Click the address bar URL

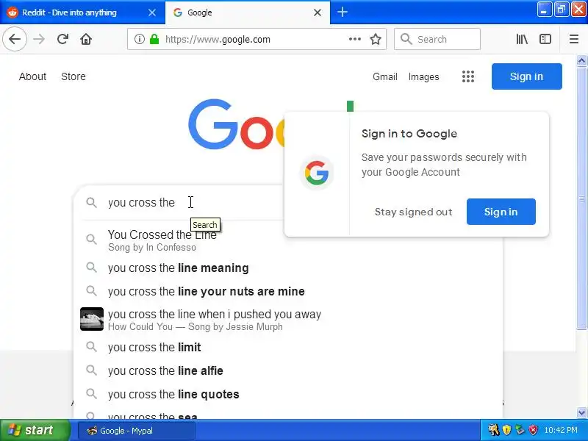tap(218, 40)
